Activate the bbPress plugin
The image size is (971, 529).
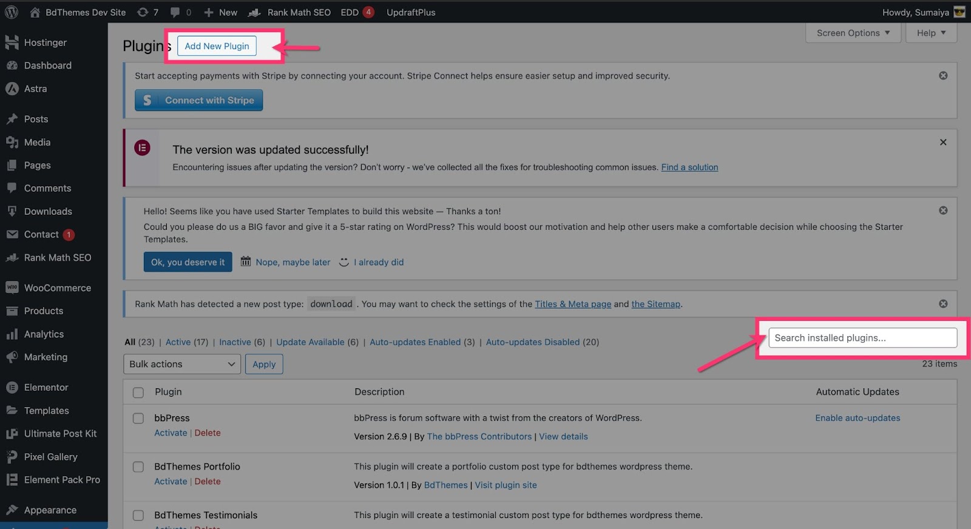click(x=171, y=433)
